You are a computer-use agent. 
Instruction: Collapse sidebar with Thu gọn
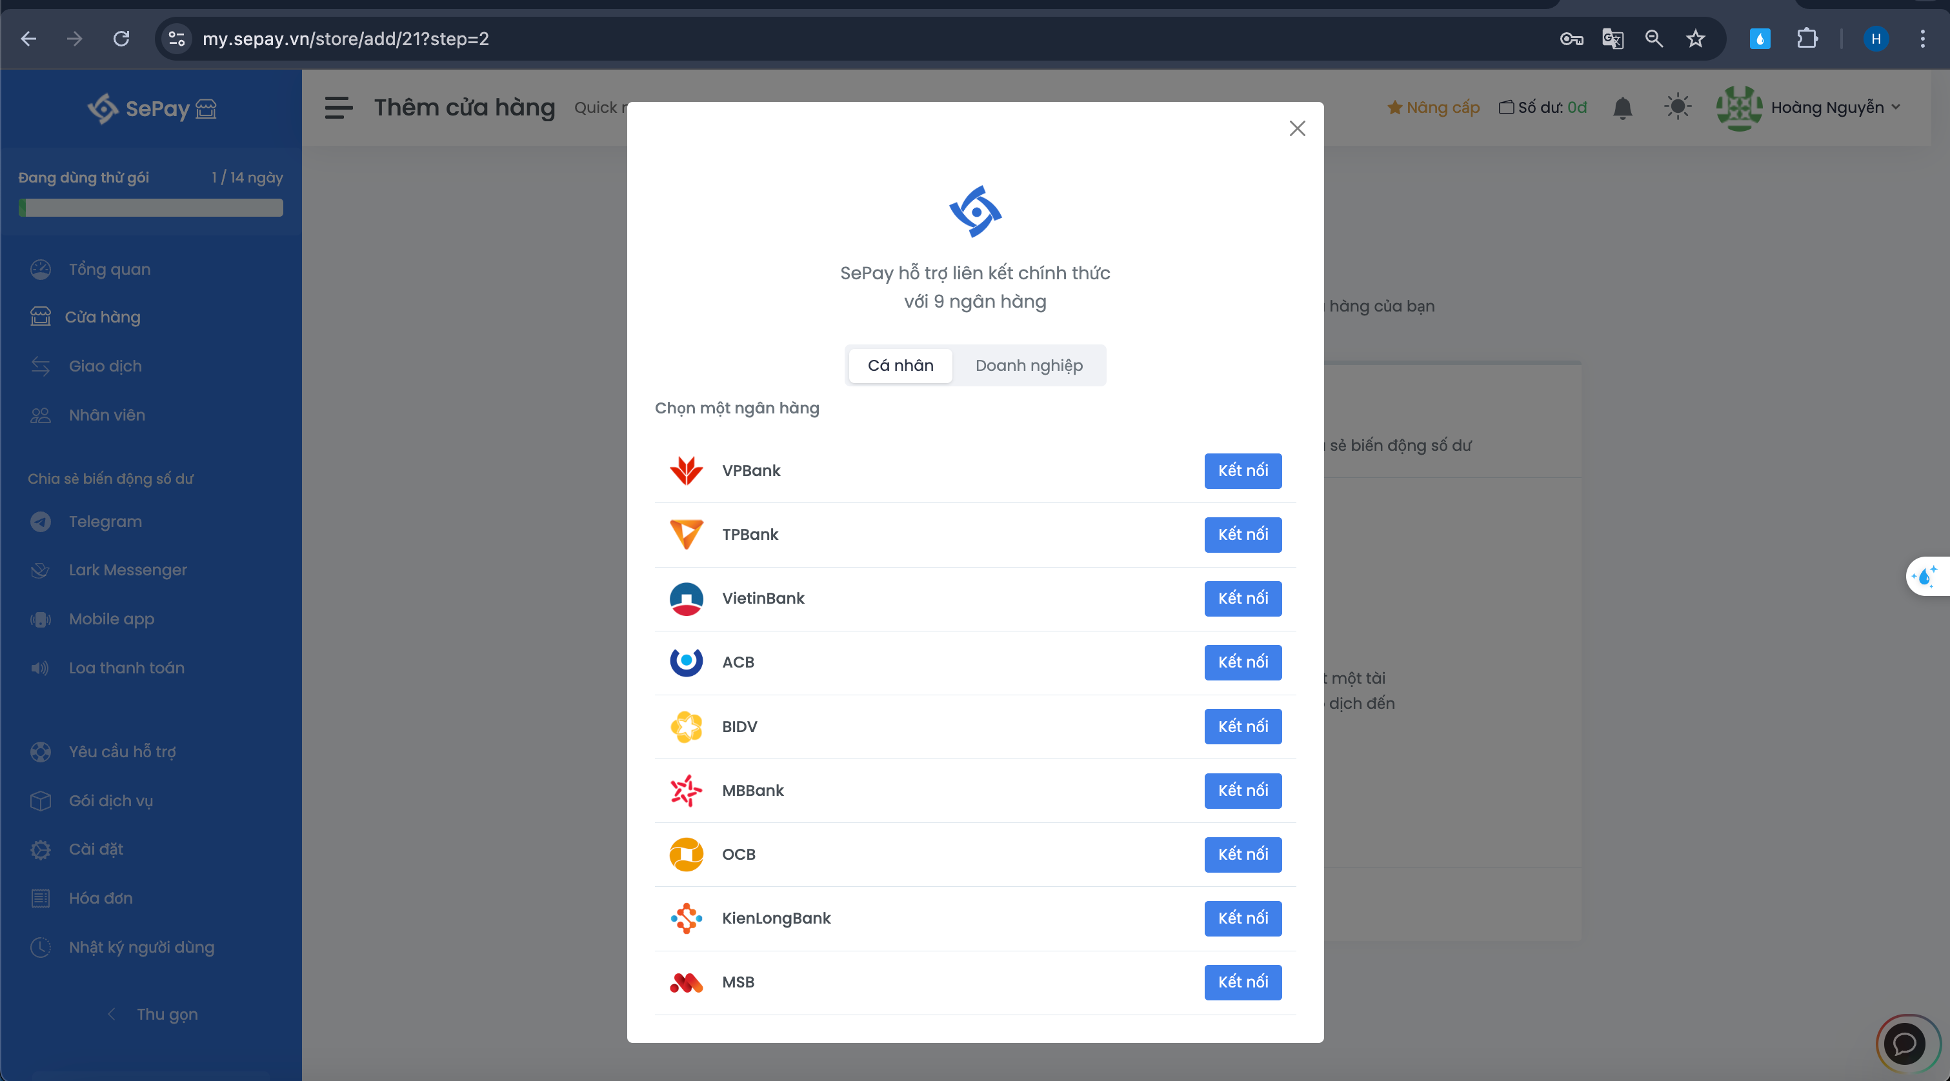pos(152,1014)
